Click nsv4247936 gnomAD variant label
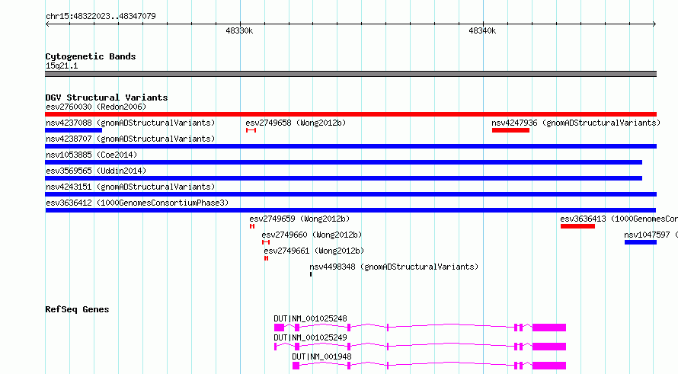 pyautogui.click(x=576, y=123)
